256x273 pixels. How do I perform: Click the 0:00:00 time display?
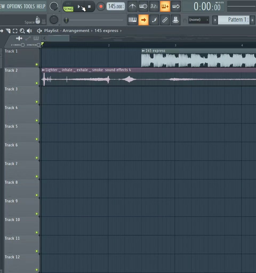pyautogui.click(x=207, y=7)
